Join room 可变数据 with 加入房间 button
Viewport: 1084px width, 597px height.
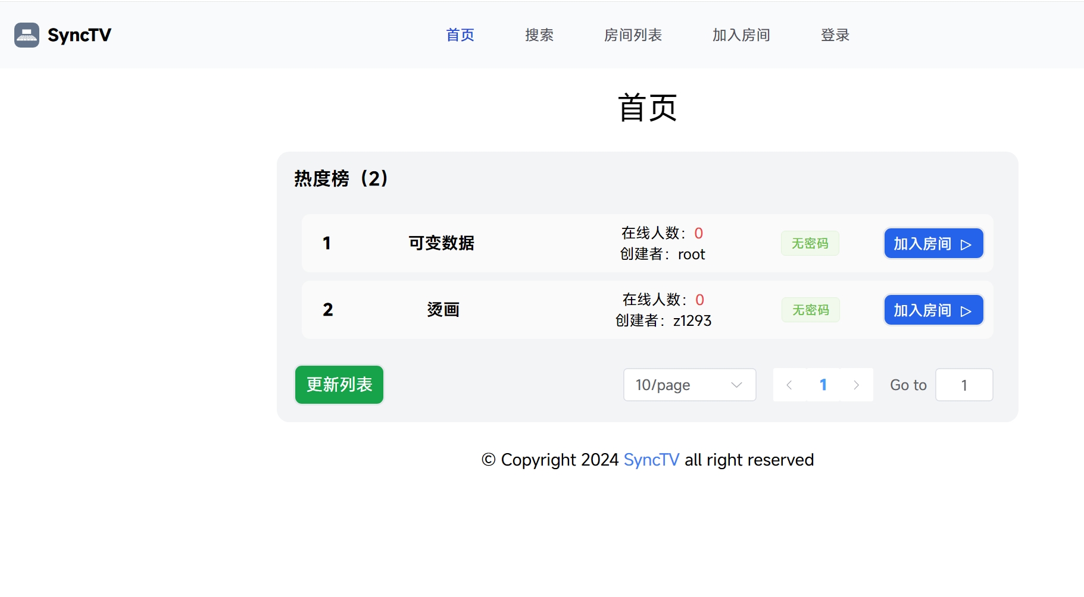pyautogui.click(x=933, y=243)
